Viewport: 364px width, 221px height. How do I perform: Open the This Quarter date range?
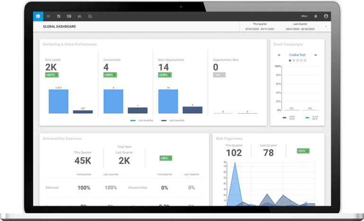click(x=258, y=27)
